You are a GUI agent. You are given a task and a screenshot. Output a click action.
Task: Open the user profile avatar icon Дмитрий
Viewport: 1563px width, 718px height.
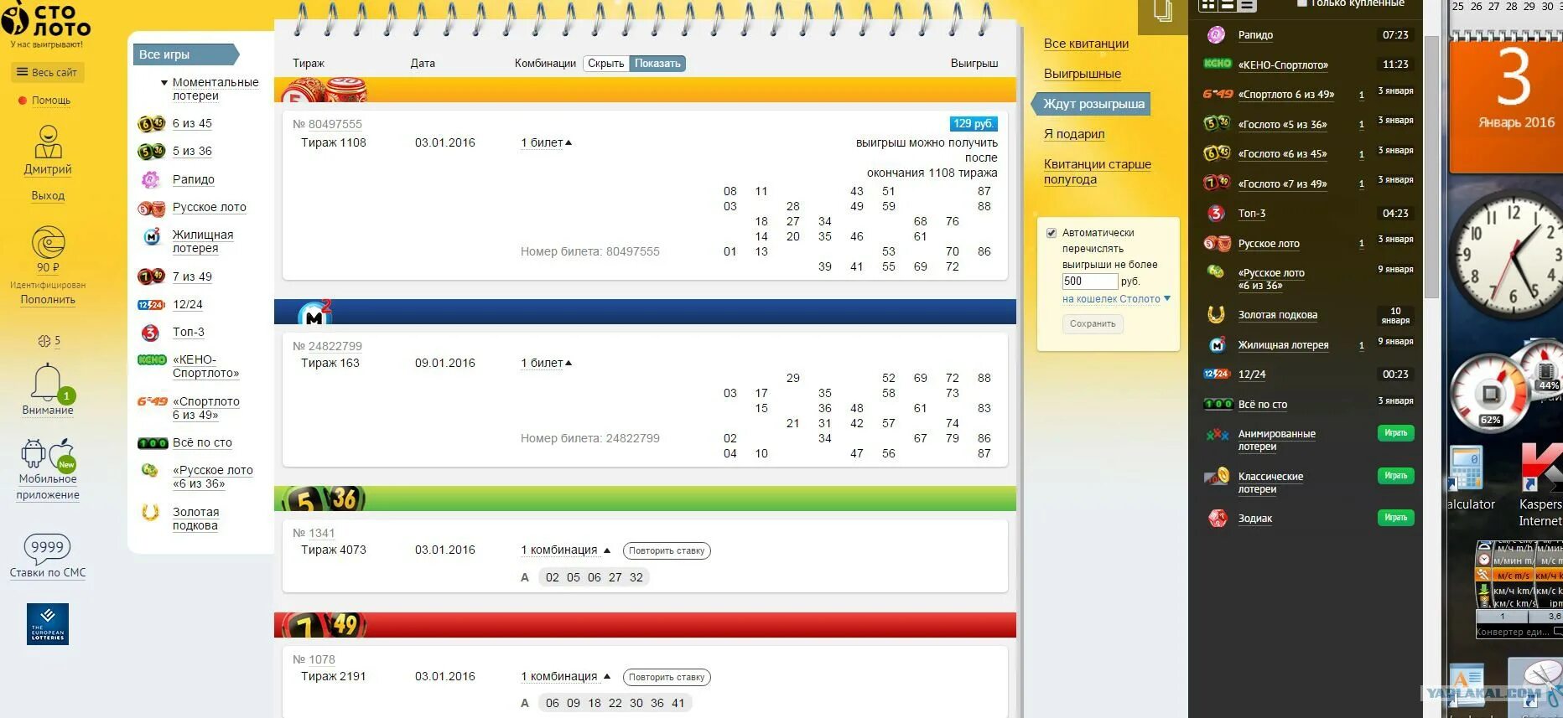click(48, 142)
